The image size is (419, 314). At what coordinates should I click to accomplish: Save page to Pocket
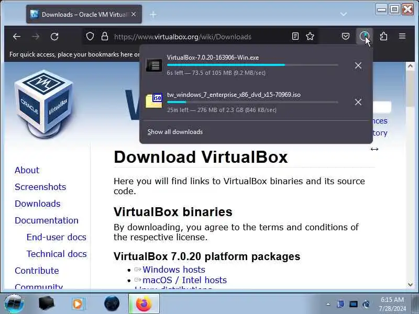coord(346,36)
